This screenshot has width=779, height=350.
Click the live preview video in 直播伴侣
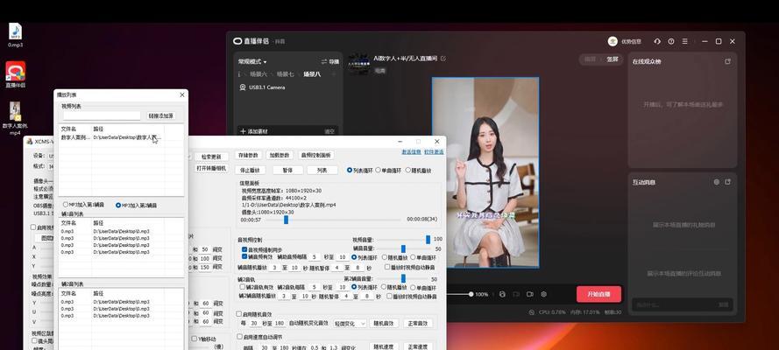tap(485, 172)
